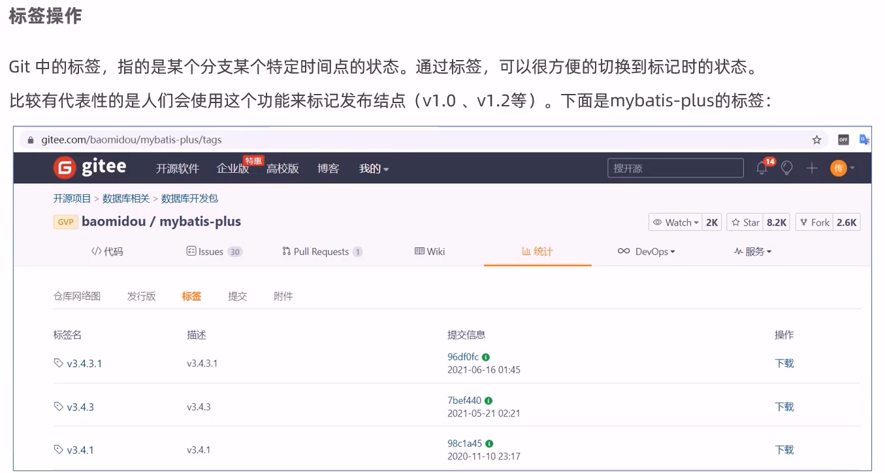Open tag link v3.4.3
Screen dimensions: 885x473
click(80, 406)
